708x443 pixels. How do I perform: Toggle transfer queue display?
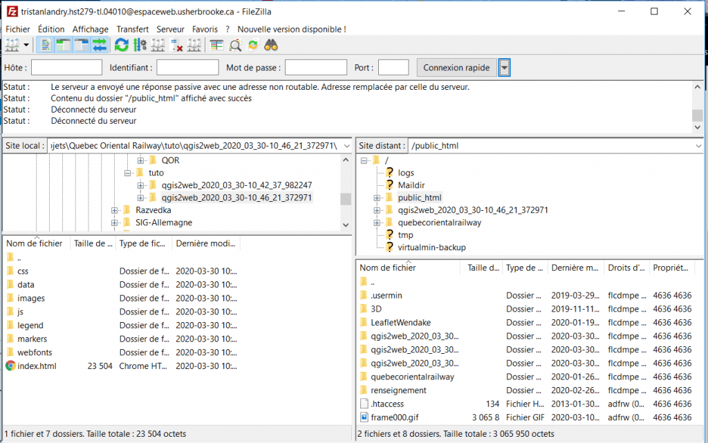(100, 45)
